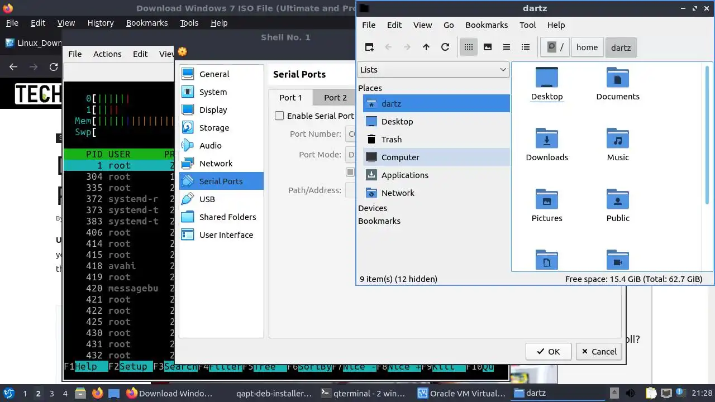Image resolution: width=715 pixels, height=402 pixels.
Task: Switch to Port 1 tab
Action: coord(290,97)
